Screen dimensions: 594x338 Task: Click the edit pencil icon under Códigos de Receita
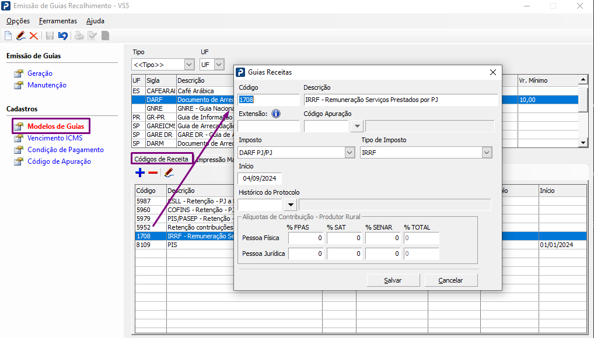click(x=169, y=172)
